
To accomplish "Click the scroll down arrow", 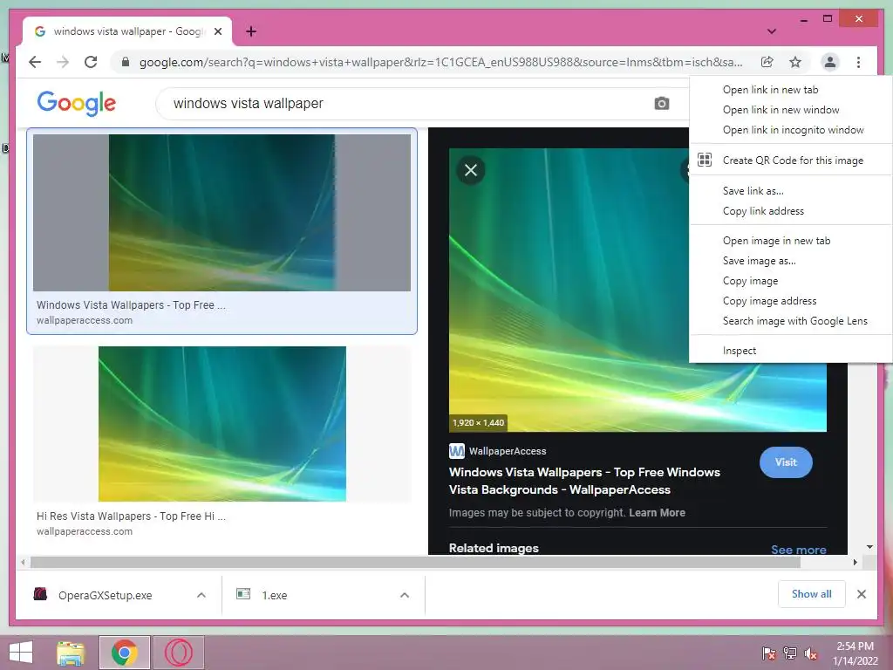I will click(869, 547).
